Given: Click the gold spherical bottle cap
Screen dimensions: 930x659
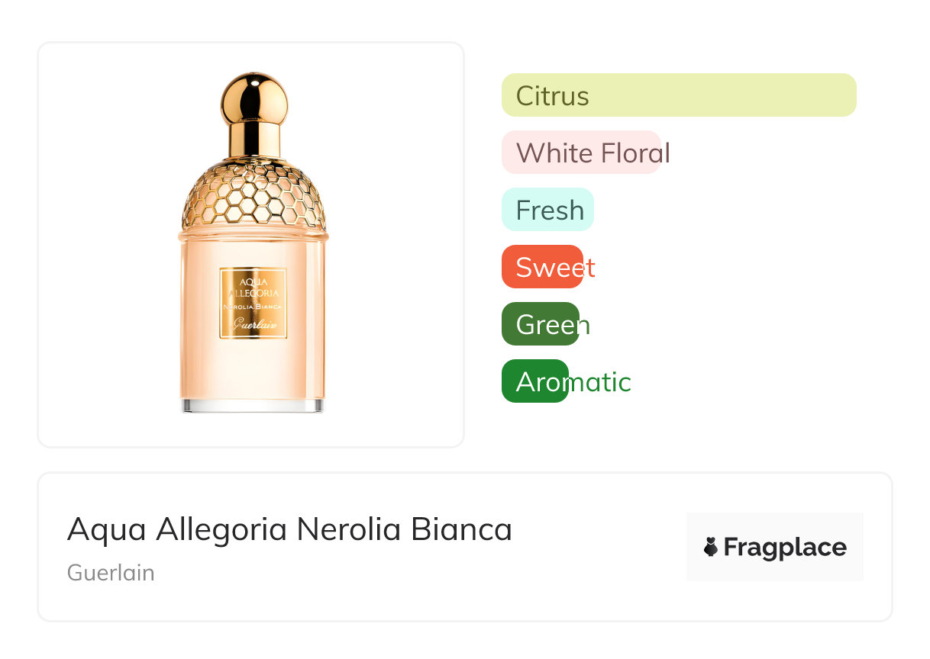Looking at the screenshot, I should [253, 98].
